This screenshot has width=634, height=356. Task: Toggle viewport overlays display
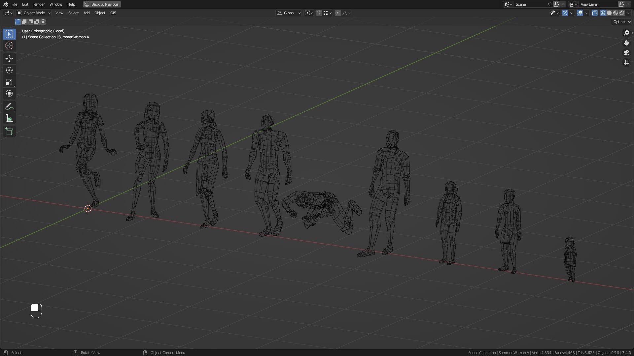(580, 13)
